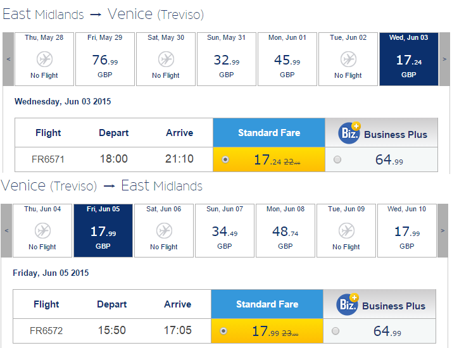
Task: Click the no-flight plane icon for Tue, Jun 09
Action: [346, 230]
